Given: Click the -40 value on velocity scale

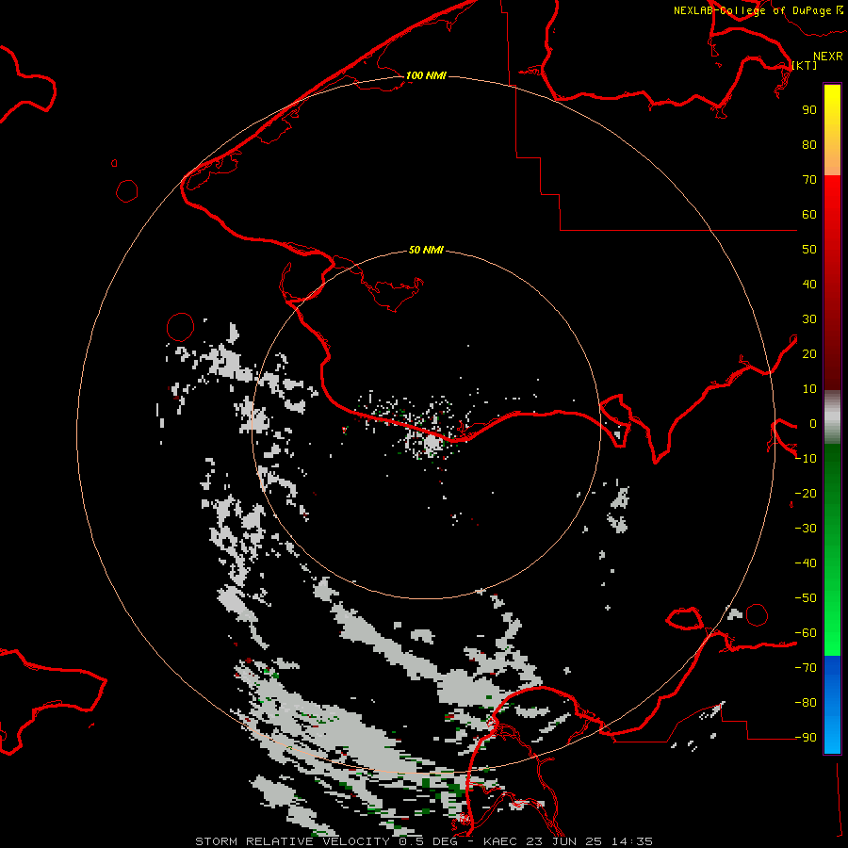Looking at the screenshot, I should (806, 563).
